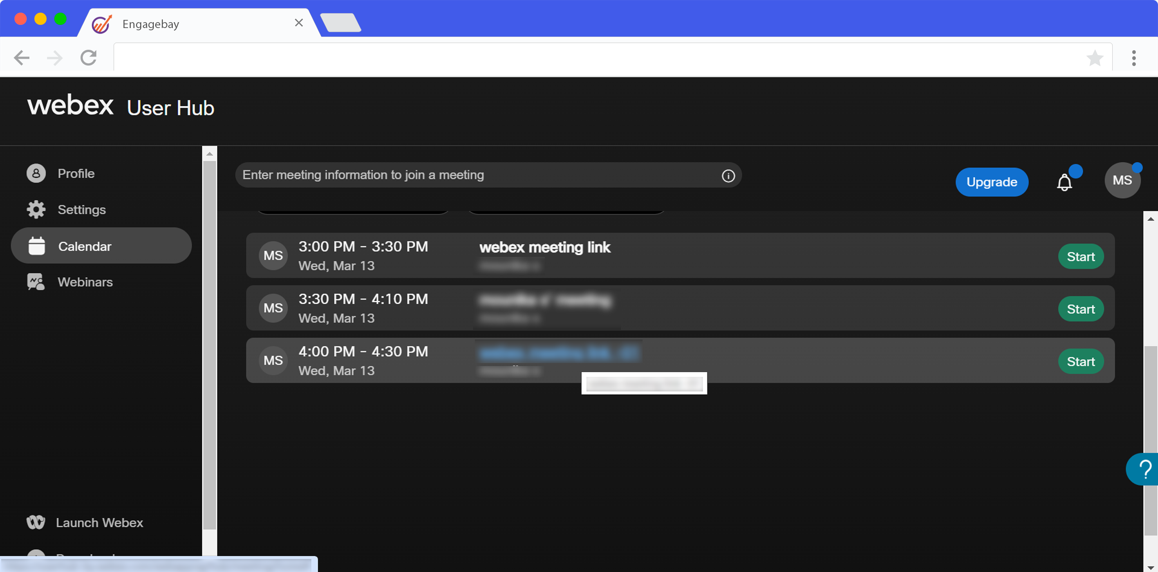
Task: Click the Upgrade button
Action: (992, 182)
